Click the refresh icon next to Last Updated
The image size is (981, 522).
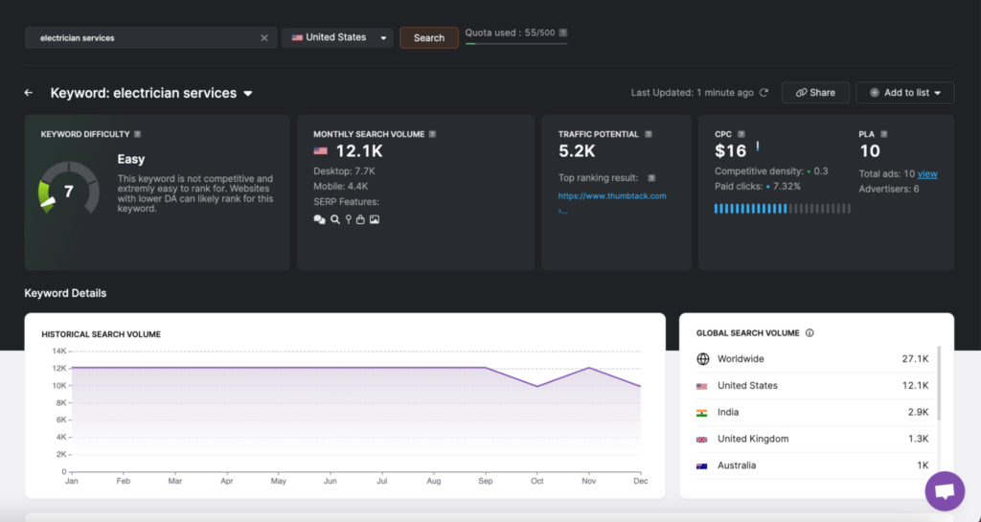click(x=764, y=93)
